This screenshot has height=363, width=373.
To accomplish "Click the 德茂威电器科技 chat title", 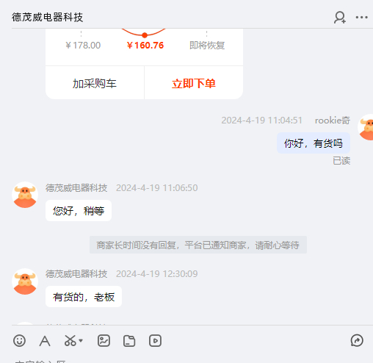I will (48, 18).
